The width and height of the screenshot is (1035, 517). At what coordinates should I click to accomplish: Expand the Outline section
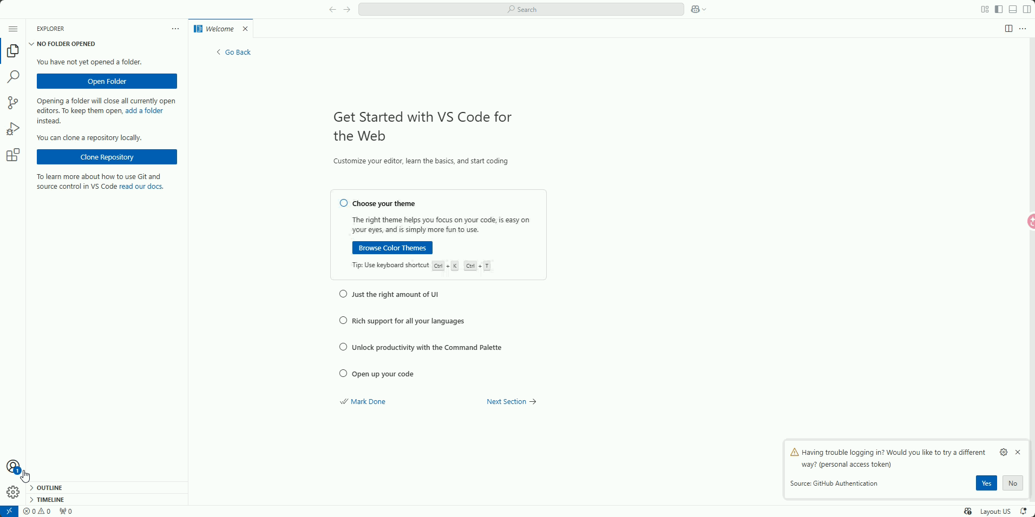pos(49,488)
